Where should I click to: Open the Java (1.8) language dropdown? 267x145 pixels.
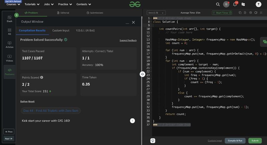pos(156,13)
